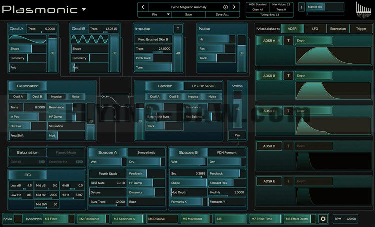The height and width of the screenshot is (227, 375).
Task: Click the Save button
Action: [188, 15]
